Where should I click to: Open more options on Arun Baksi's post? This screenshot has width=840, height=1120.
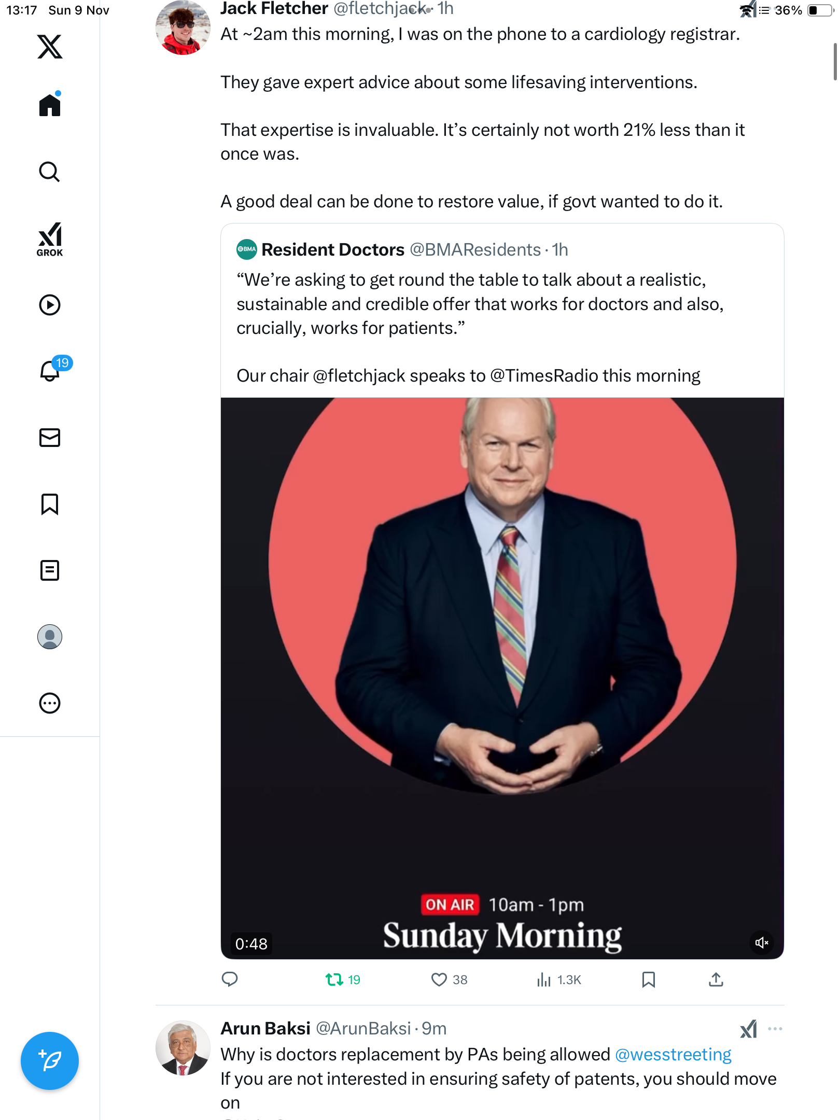click(775, 1029)
